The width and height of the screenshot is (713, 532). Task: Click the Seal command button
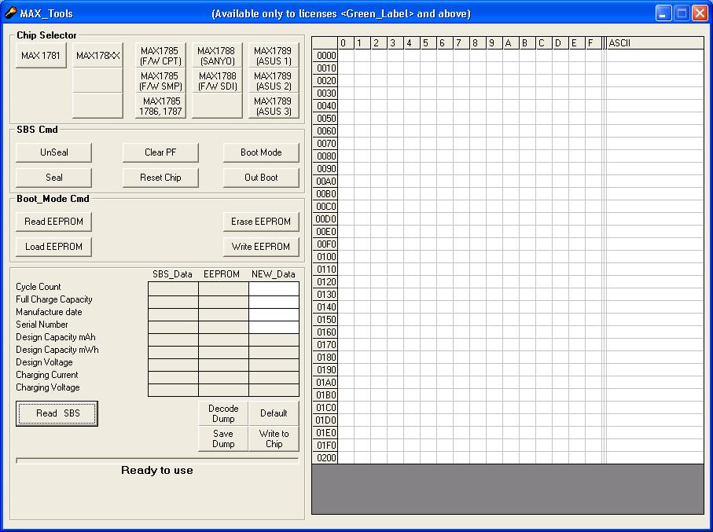pos(53,178)
